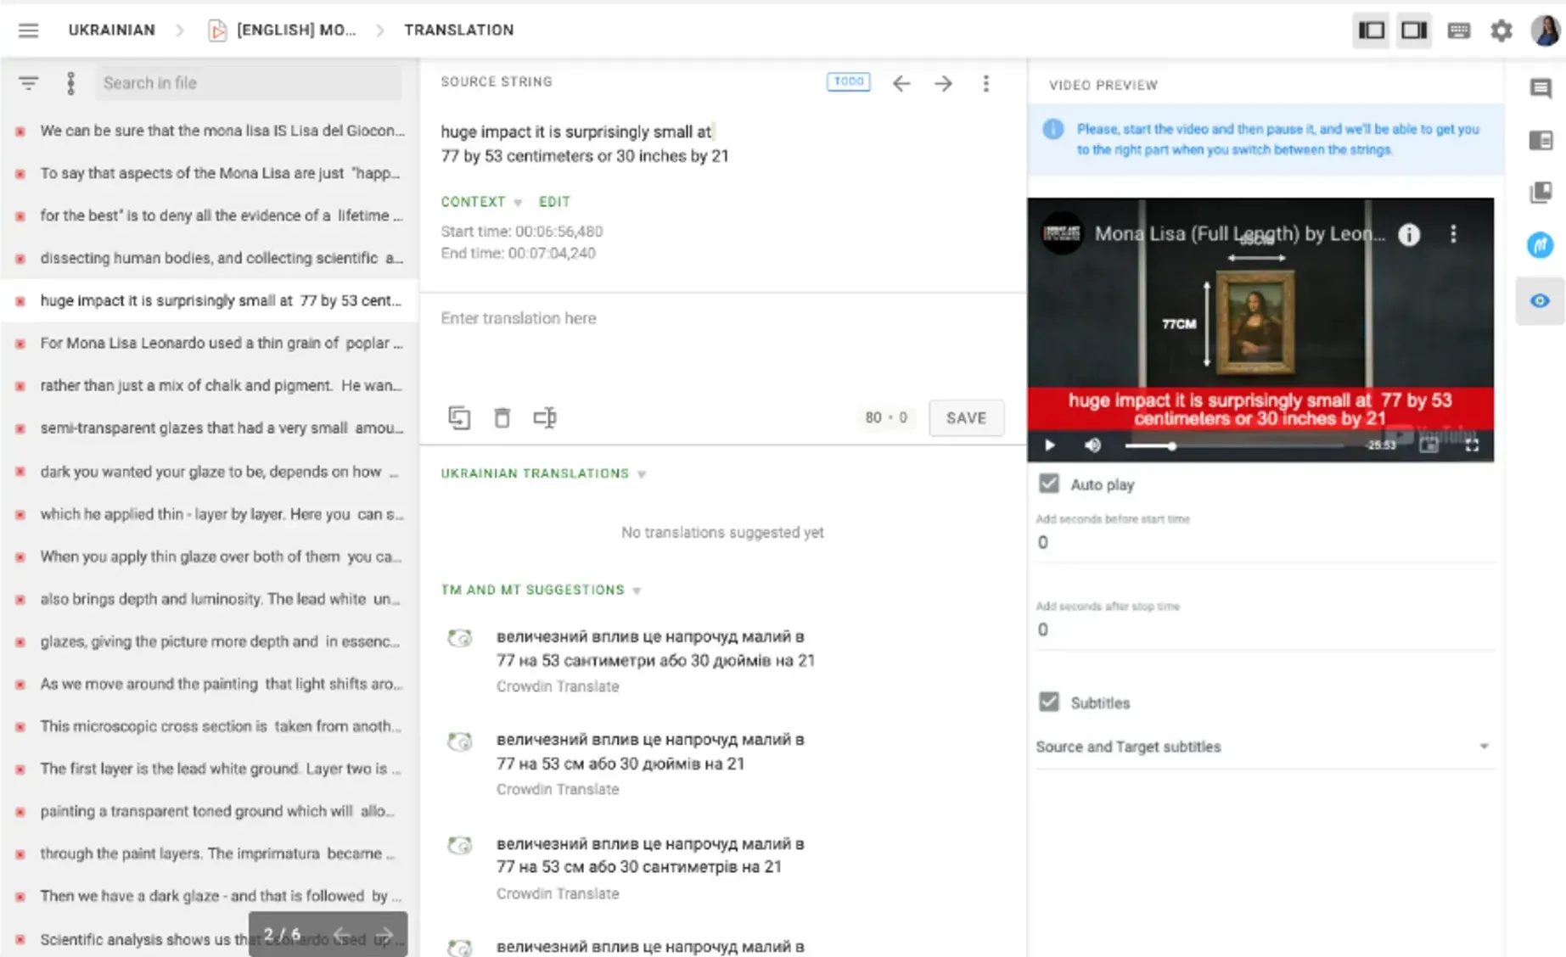Go to previous string with left arrow
The image size is (1566, 957).
coord(901,83)
